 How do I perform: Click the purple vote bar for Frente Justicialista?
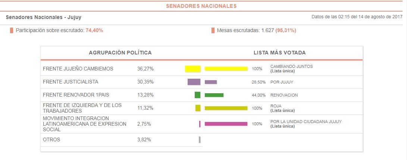(194, 82)
